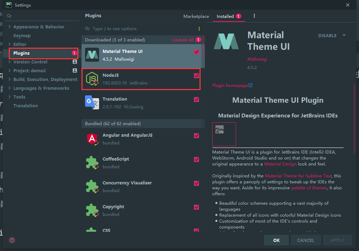Click the help question mark icon
The height and width of the screenshot is (251, 359).
[x=12, y=240]
